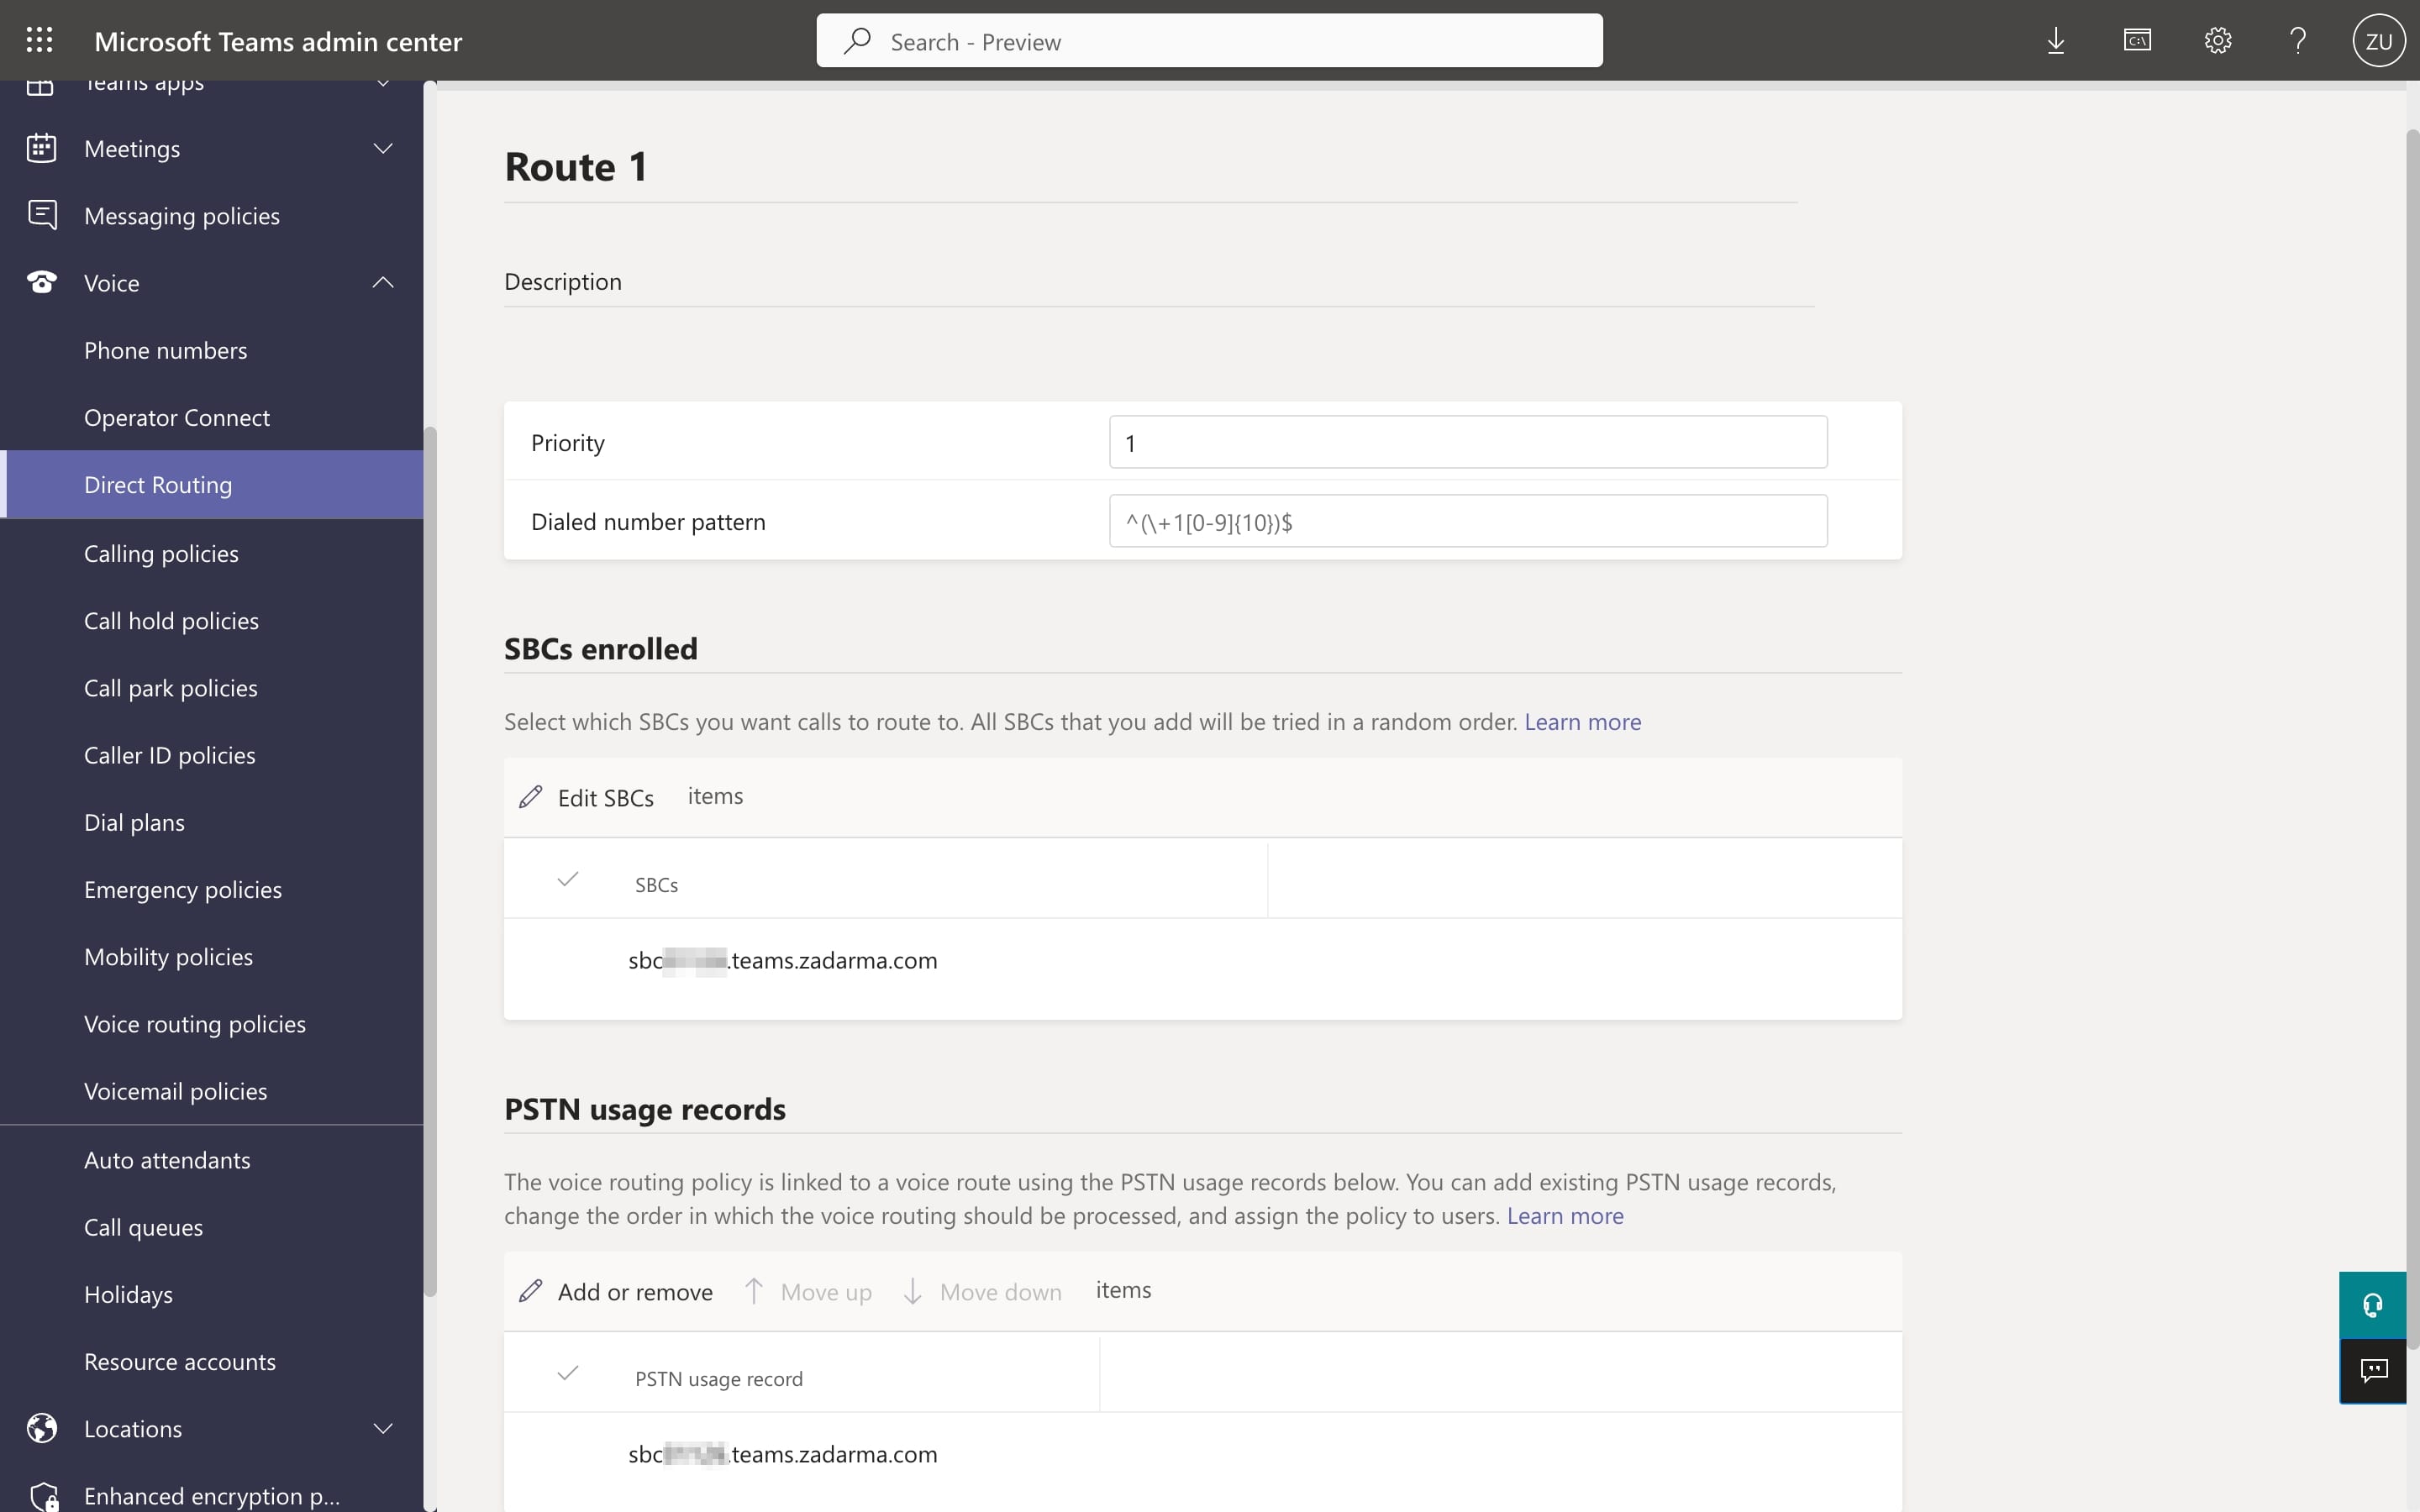The width and height of the screenshot is (2420, 1512).
Task: Expand the Meetings section in the sidebar
Action: click(383, 149)
